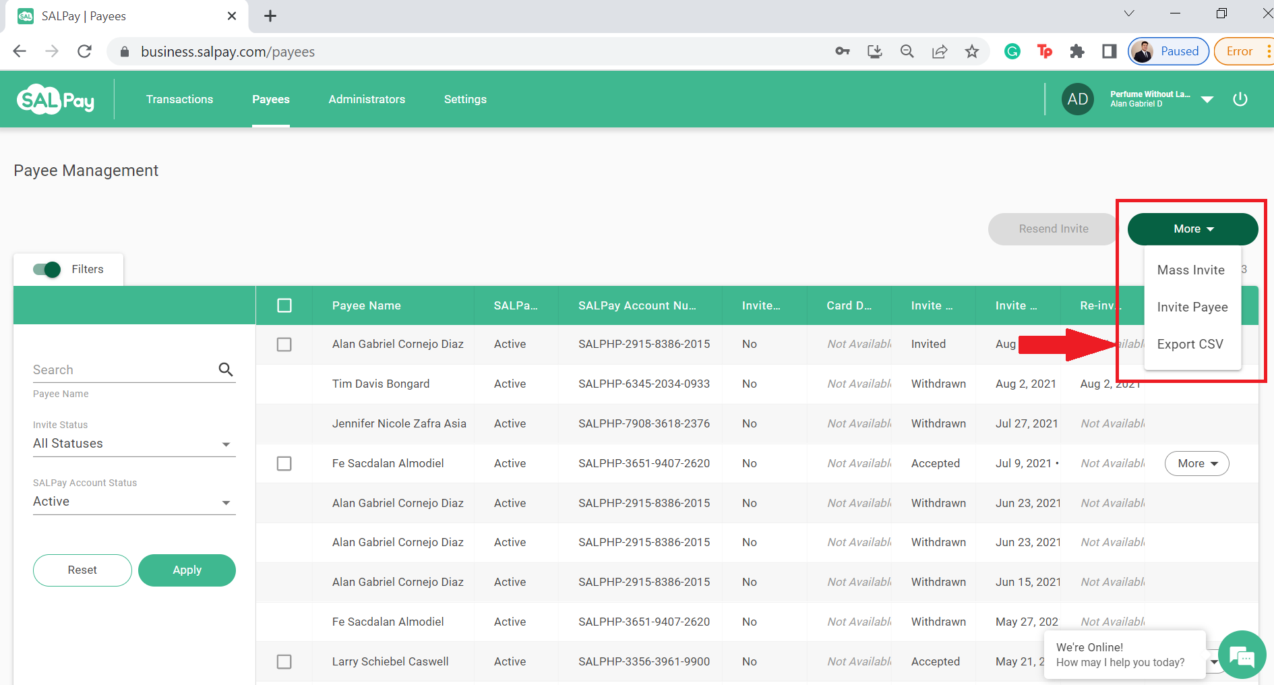Click the search magnifier icon
The height and width of the screenshot is (685, 1274).
226,369
